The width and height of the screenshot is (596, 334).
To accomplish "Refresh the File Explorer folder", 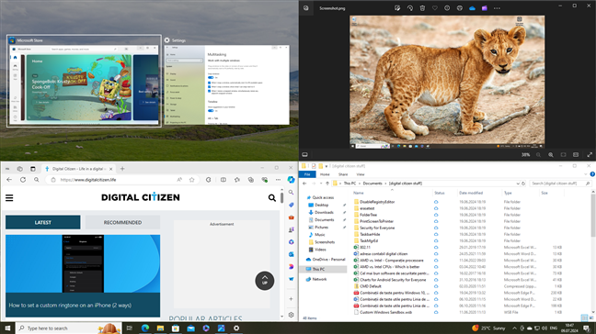I will pos(523,184).
